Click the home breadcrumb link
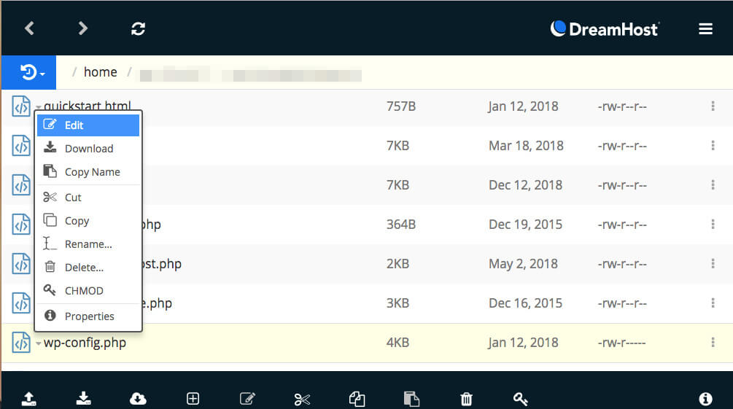The image size is (733, 409). coord(100,72)
